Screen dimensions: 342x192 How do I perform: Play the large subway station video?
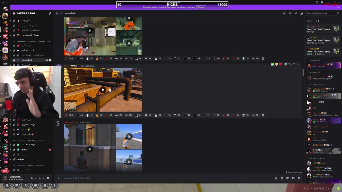click(x=90, y=31)
